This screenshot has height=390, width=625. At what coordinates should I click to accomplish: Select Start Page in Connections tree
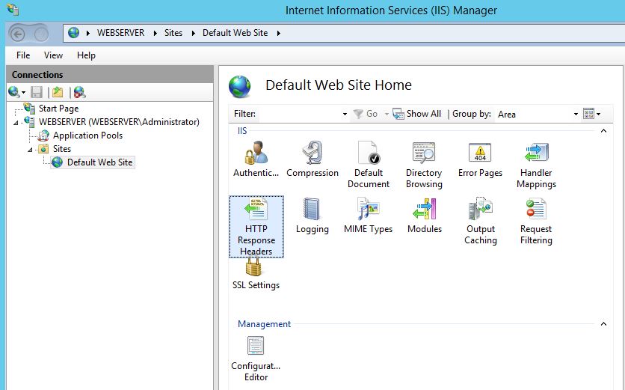tap(58, 109)
